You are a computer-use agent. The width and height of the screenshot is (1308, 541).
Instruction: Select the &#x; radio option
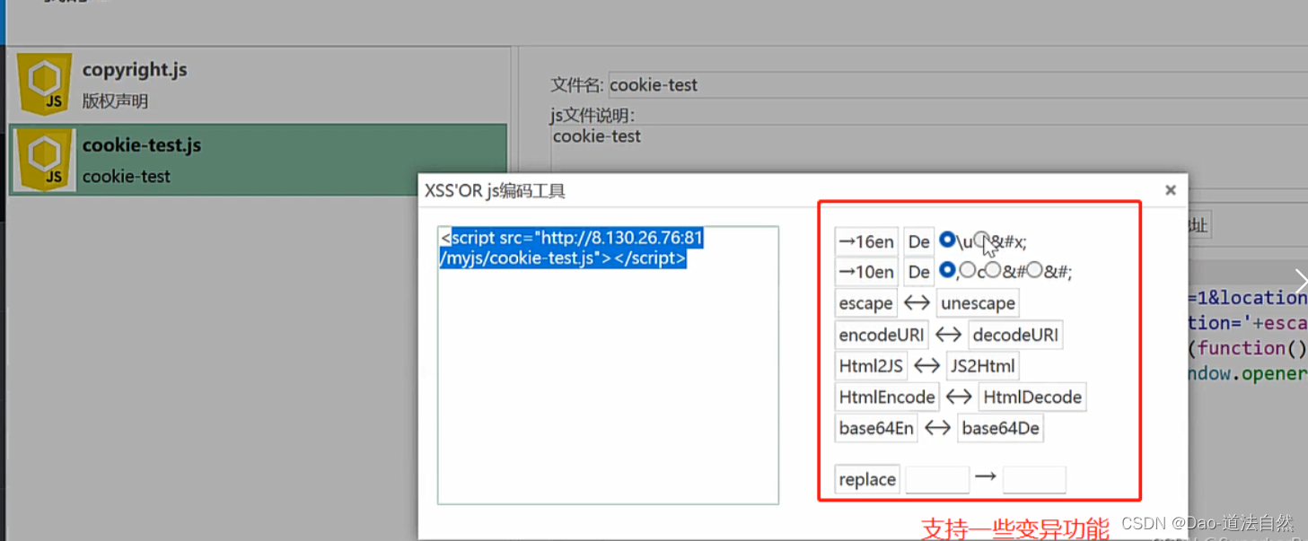tap(981, 240)
